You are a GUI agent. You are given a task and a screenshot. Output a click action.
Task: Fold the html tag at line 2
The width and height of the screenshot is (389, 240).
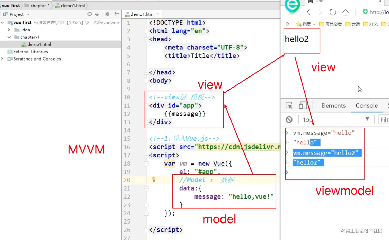(x=146, y=31)
